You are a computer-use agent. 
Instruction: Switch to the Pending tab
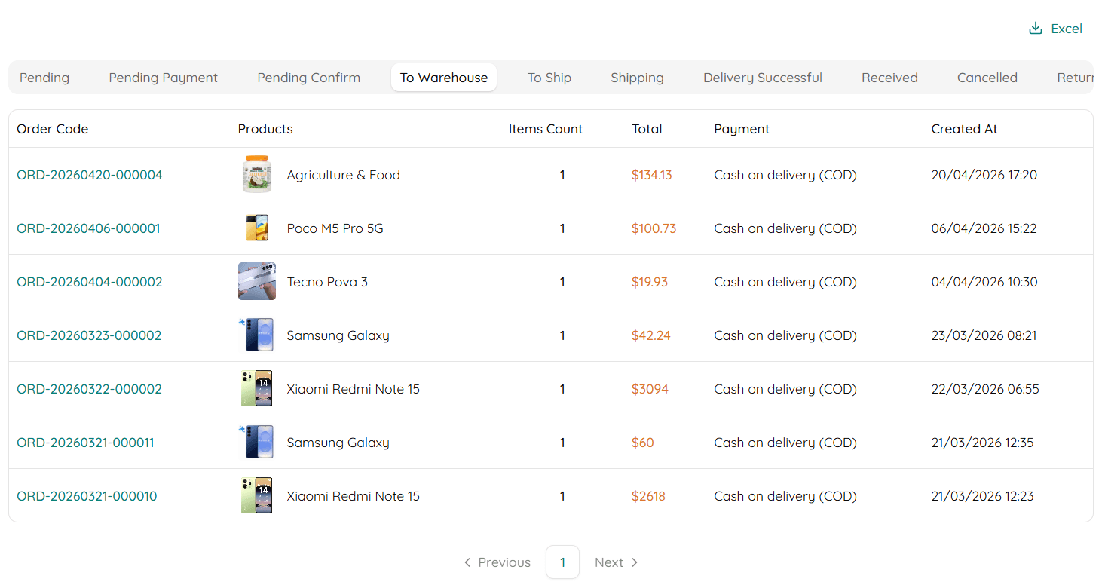[44, 78]
